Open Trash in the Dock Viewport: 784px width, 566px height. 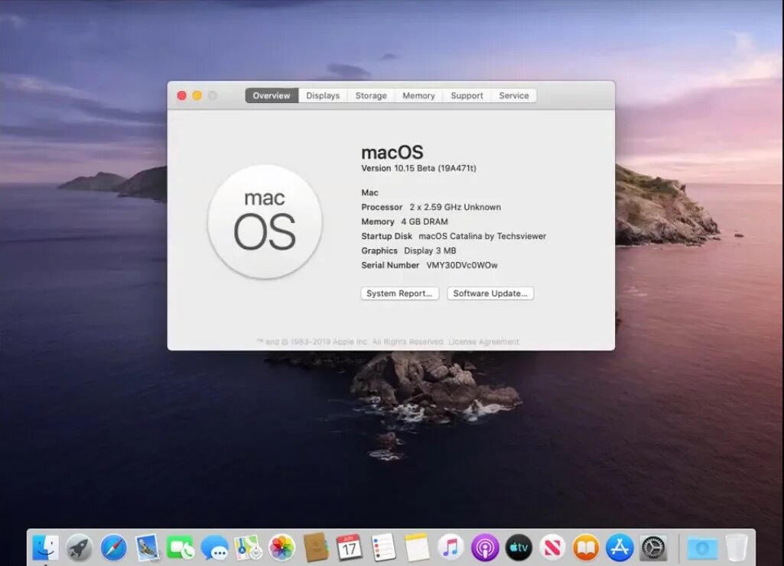[x=737, y=548]
